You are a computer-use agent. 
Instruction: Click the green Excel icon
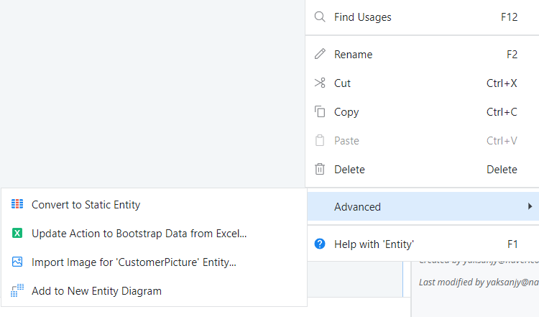coord(17,234)
